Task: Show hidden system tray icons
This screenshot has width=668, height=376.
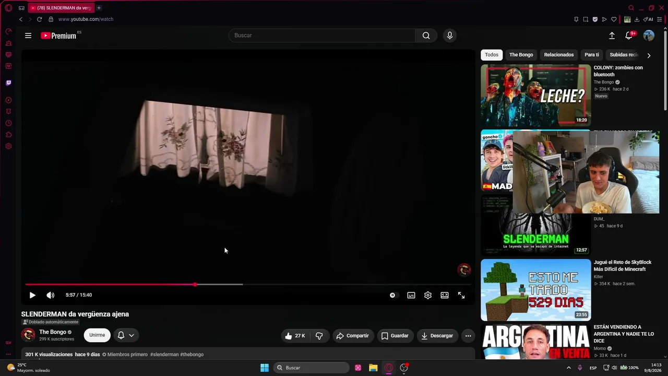Action: (569, 368)
